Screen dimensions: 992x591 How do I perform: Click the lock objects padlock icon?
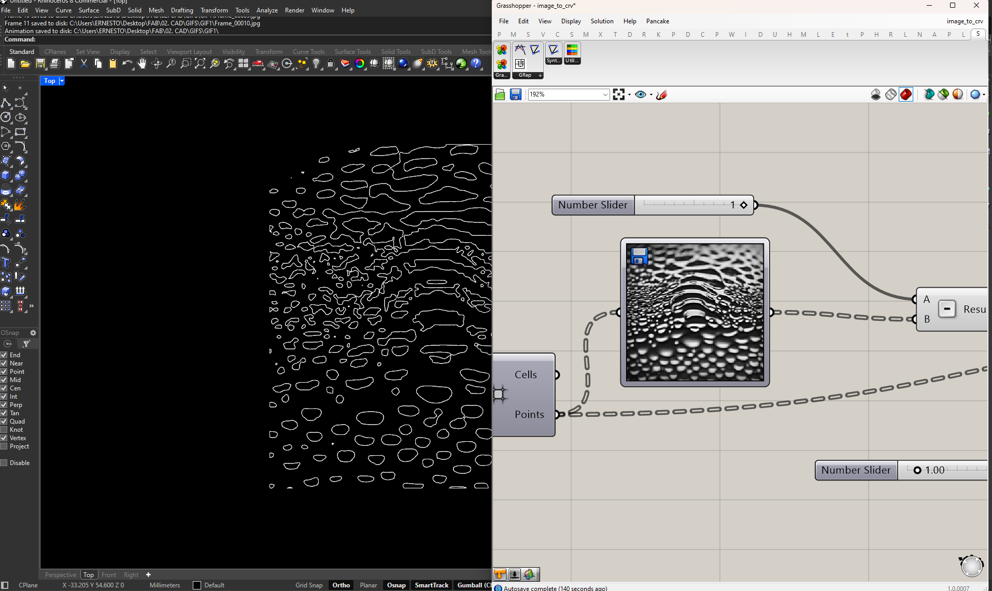pos(331,64)
